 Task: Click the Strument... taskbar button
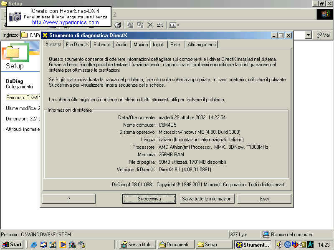click(x=253, y=245)
